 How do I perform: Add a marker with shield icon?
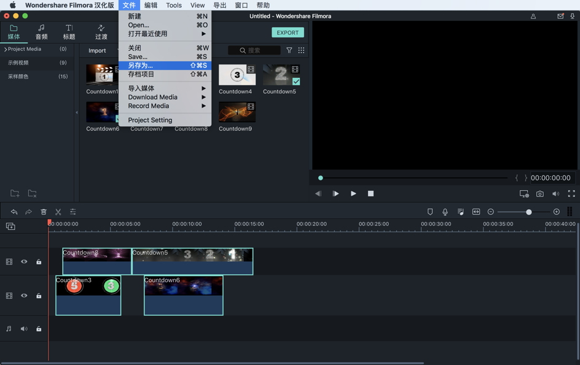430,212
